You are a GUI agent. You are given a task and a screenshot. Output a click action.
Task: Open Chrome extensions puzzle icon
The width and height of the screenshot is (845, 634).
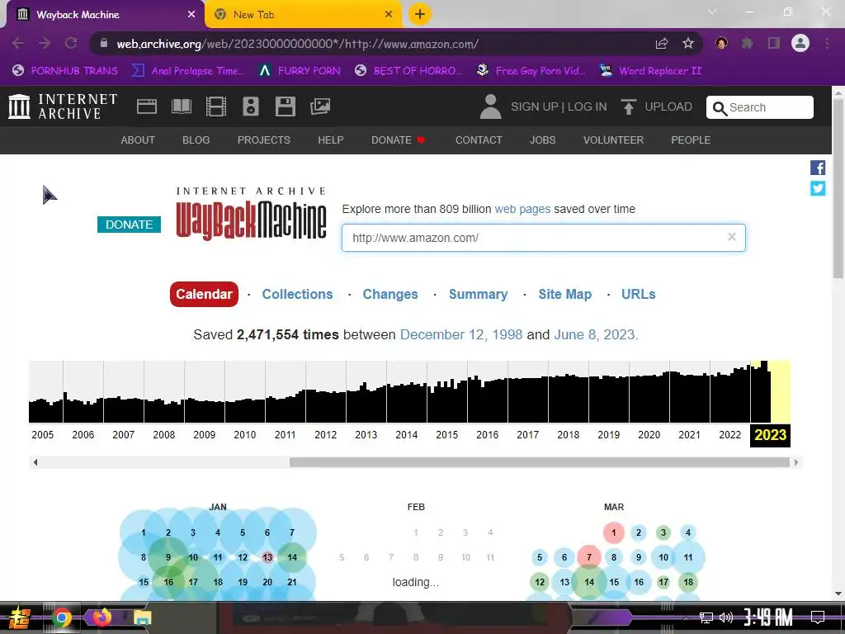(748, 43)
